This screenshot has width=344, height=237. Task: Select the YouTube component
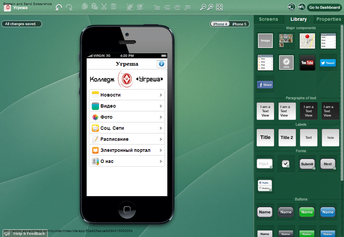click(x=307, y=63)
